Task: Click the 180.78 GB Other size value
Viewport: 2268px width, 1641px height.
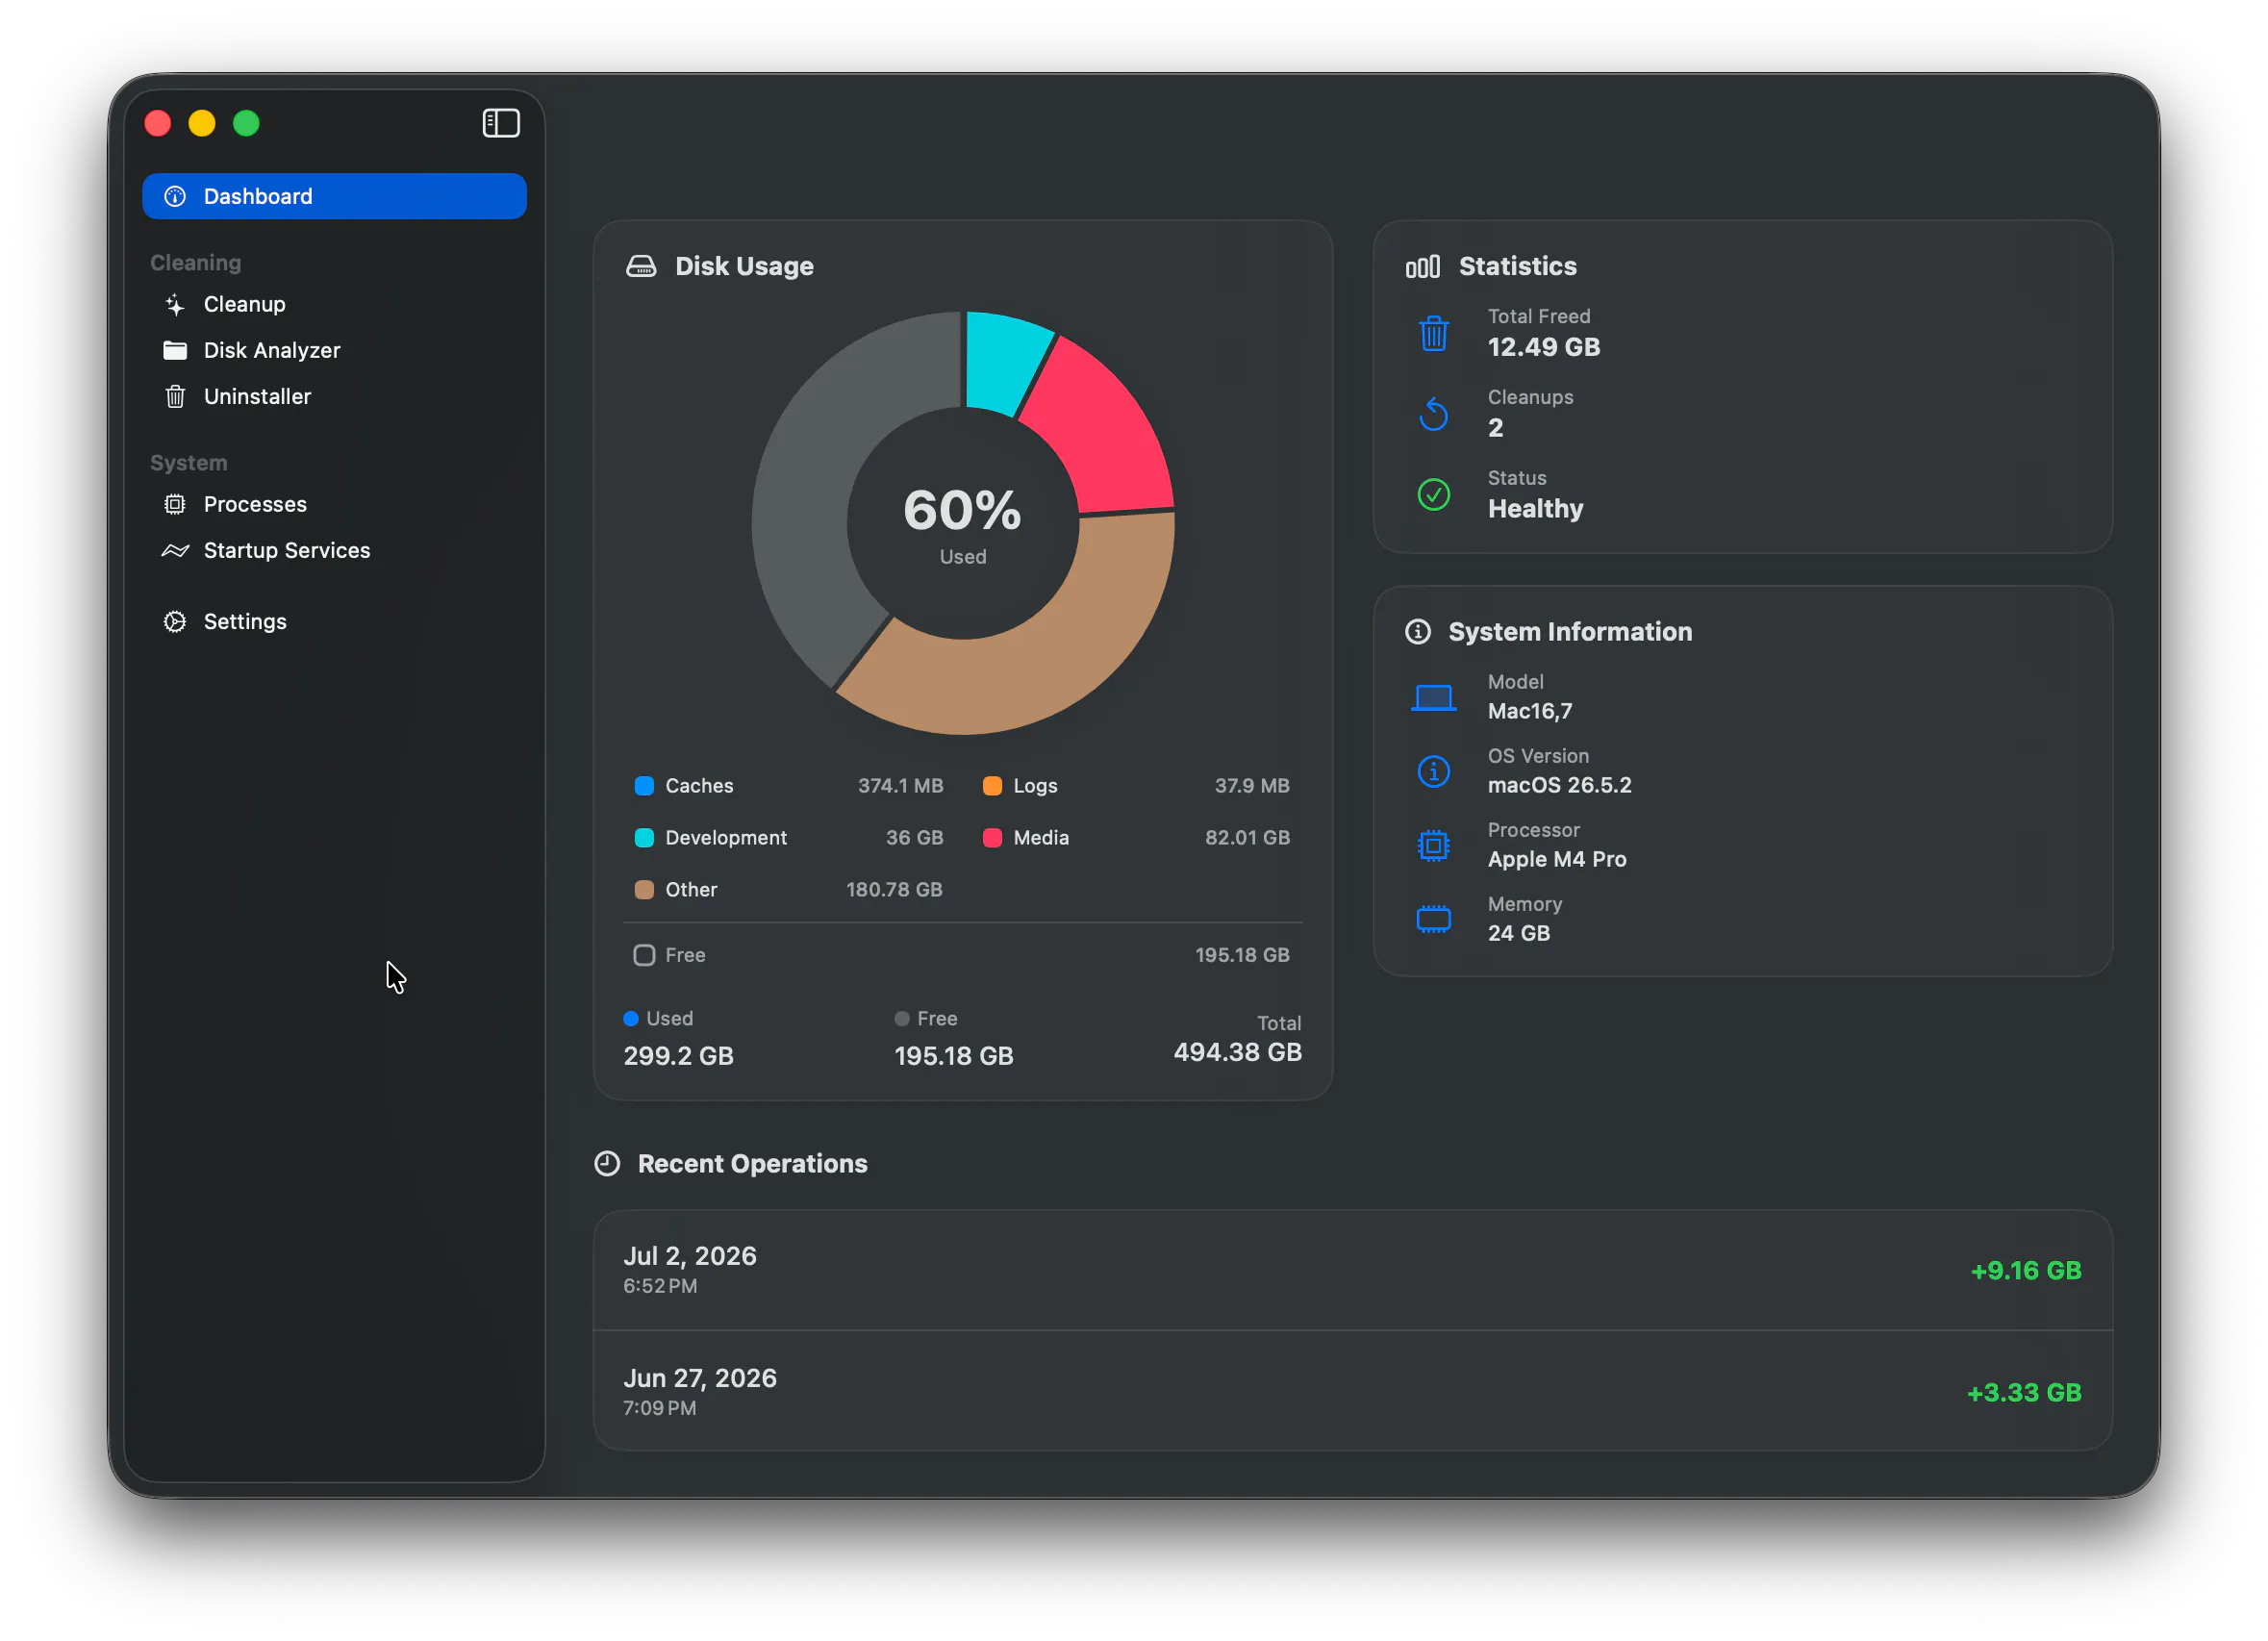Action: (x=894, y=889)
